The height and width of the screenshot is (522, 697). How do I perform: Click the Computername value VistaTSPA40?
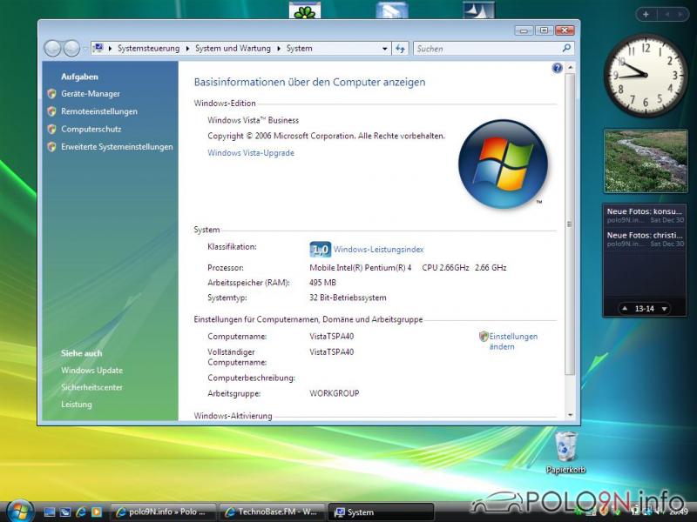point(332,337)
